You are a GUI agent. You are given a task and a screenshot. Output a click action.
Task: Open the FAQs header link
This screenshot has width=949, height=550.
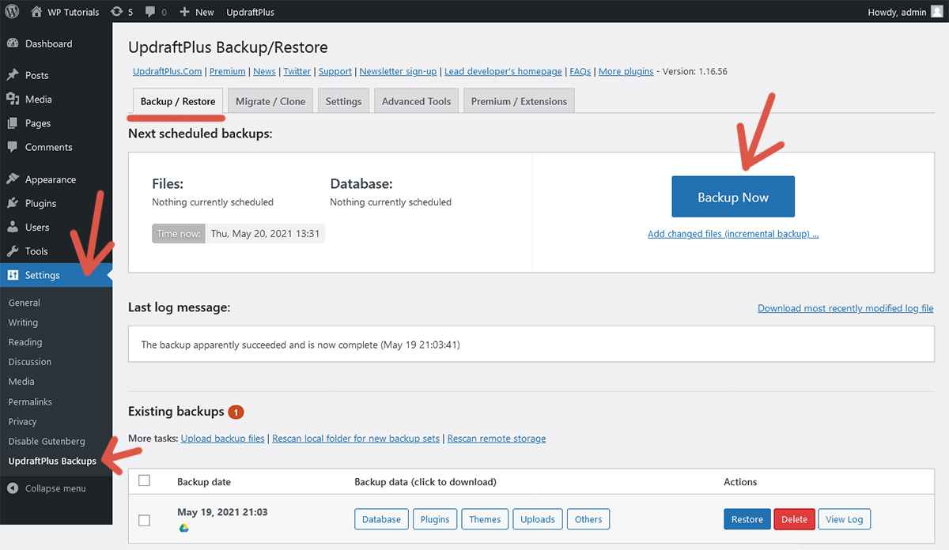(580, 71)
